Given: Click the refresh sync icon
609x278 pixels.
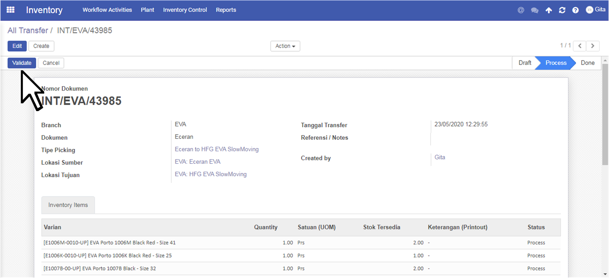Looking at the screenshot, I should click(x=562, y=10).
